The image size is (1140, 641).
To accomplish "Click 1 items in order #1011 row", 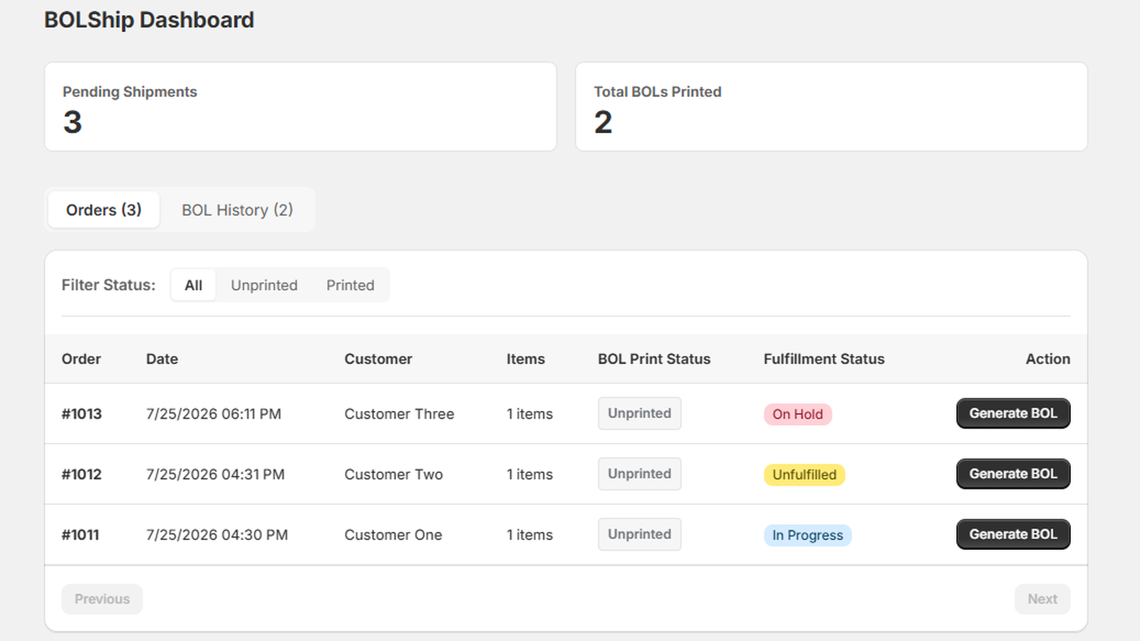I will [530, 535].
